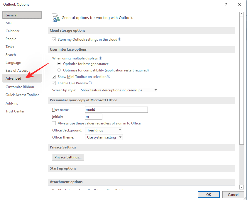Click info icon beside Mini Toolbar option
The height and width of the screenshot is (200, 247).
tap(109, 76)
